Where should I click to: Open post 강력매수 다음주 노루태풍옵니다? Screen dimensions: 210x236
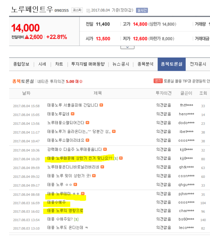[x=75, y=149]
